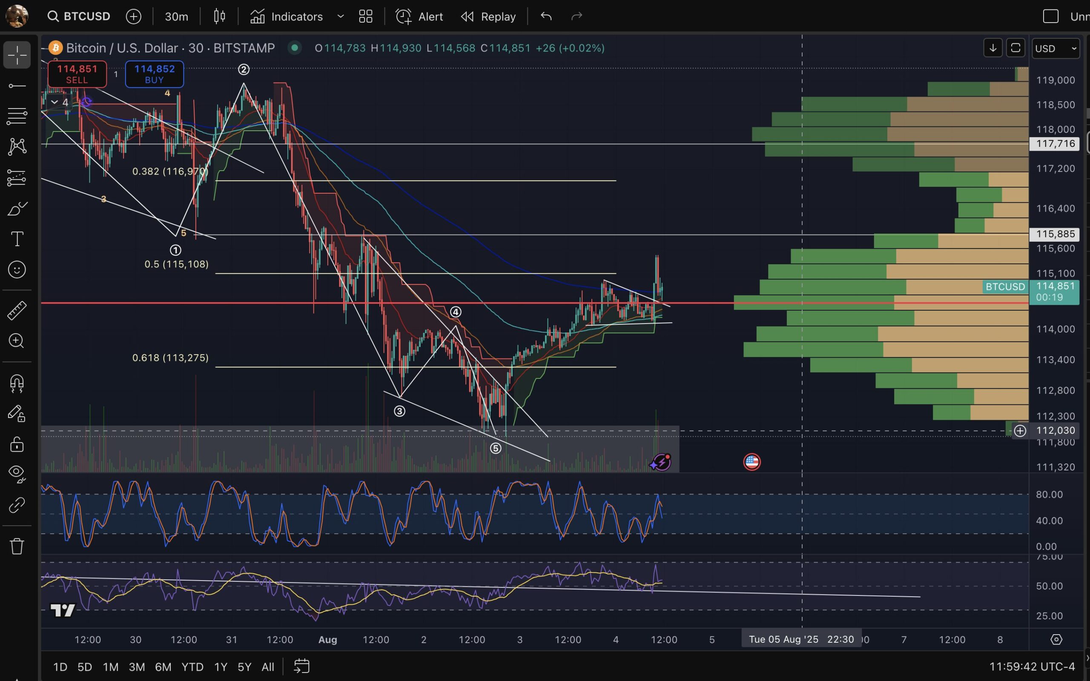
Task: Open the indicator templates chevron menu
Action: [341, 16]
